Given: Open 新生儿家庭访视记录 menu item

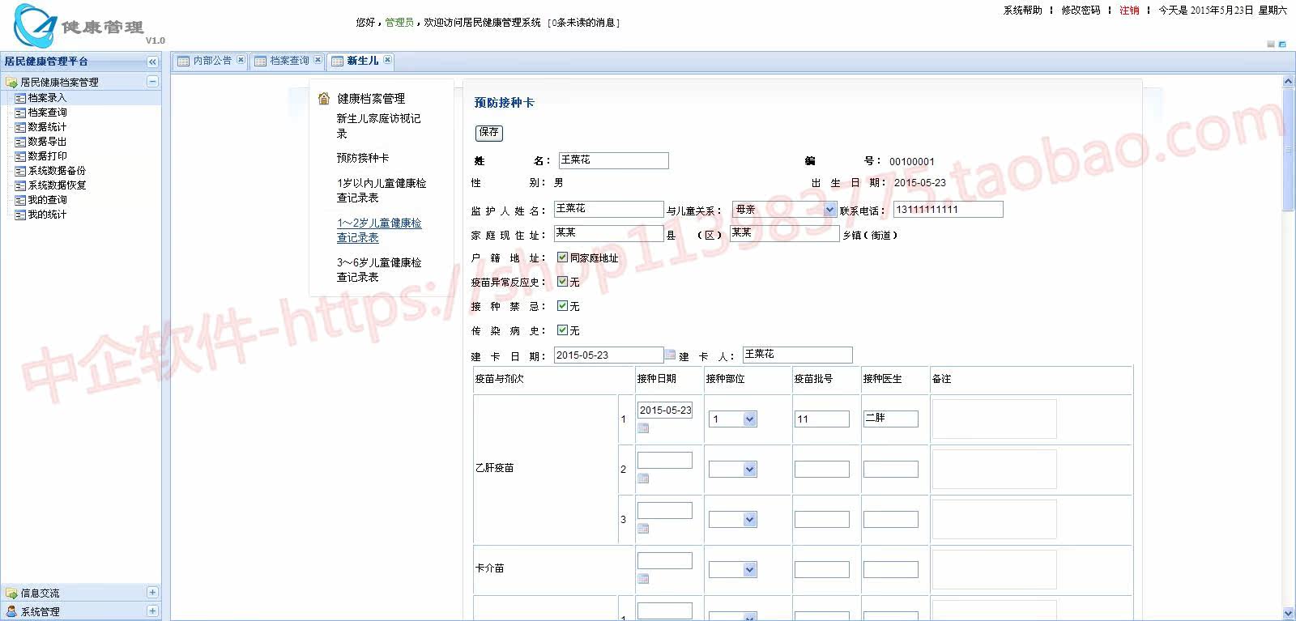Looking at the screenshot, I should point(378,126).
